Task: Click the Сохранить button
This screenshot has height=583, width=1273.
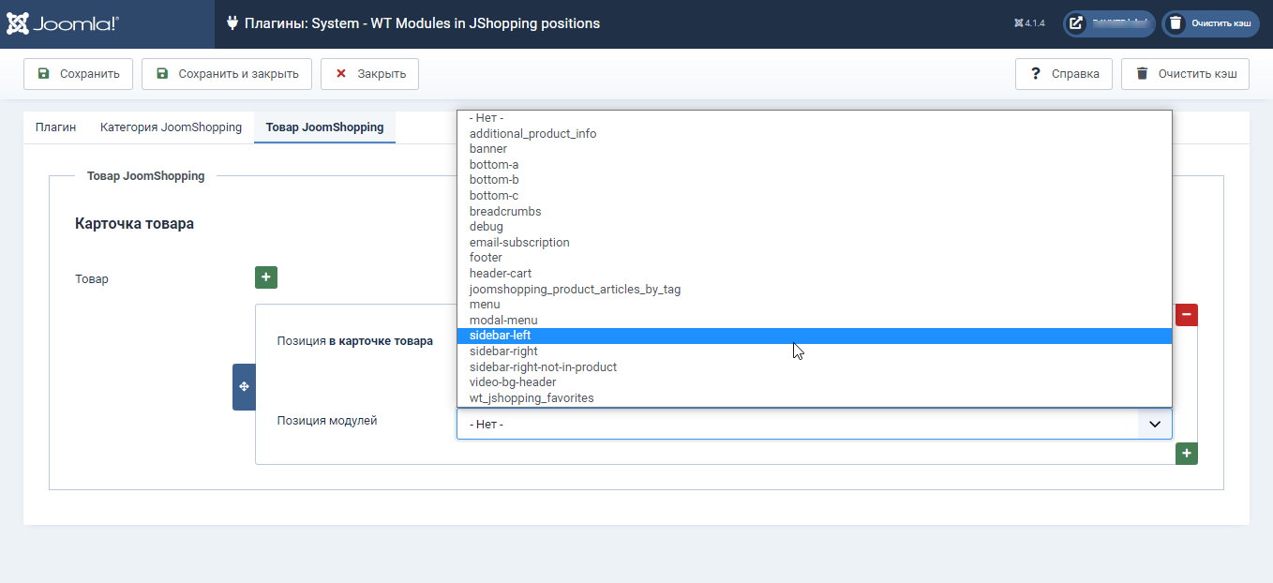Action: (x=78, y=74)
